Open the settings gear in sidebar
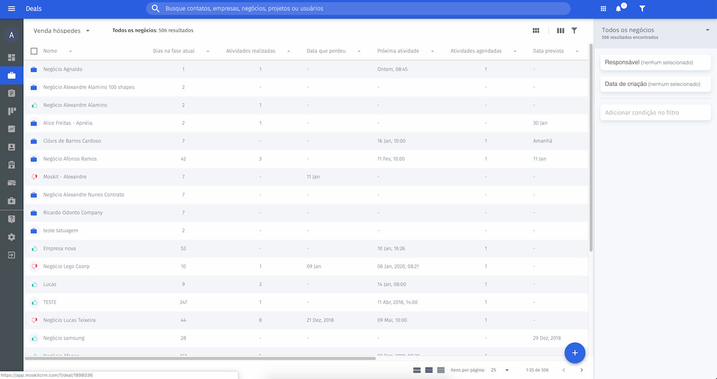717x379 pixels. point(11,237)
